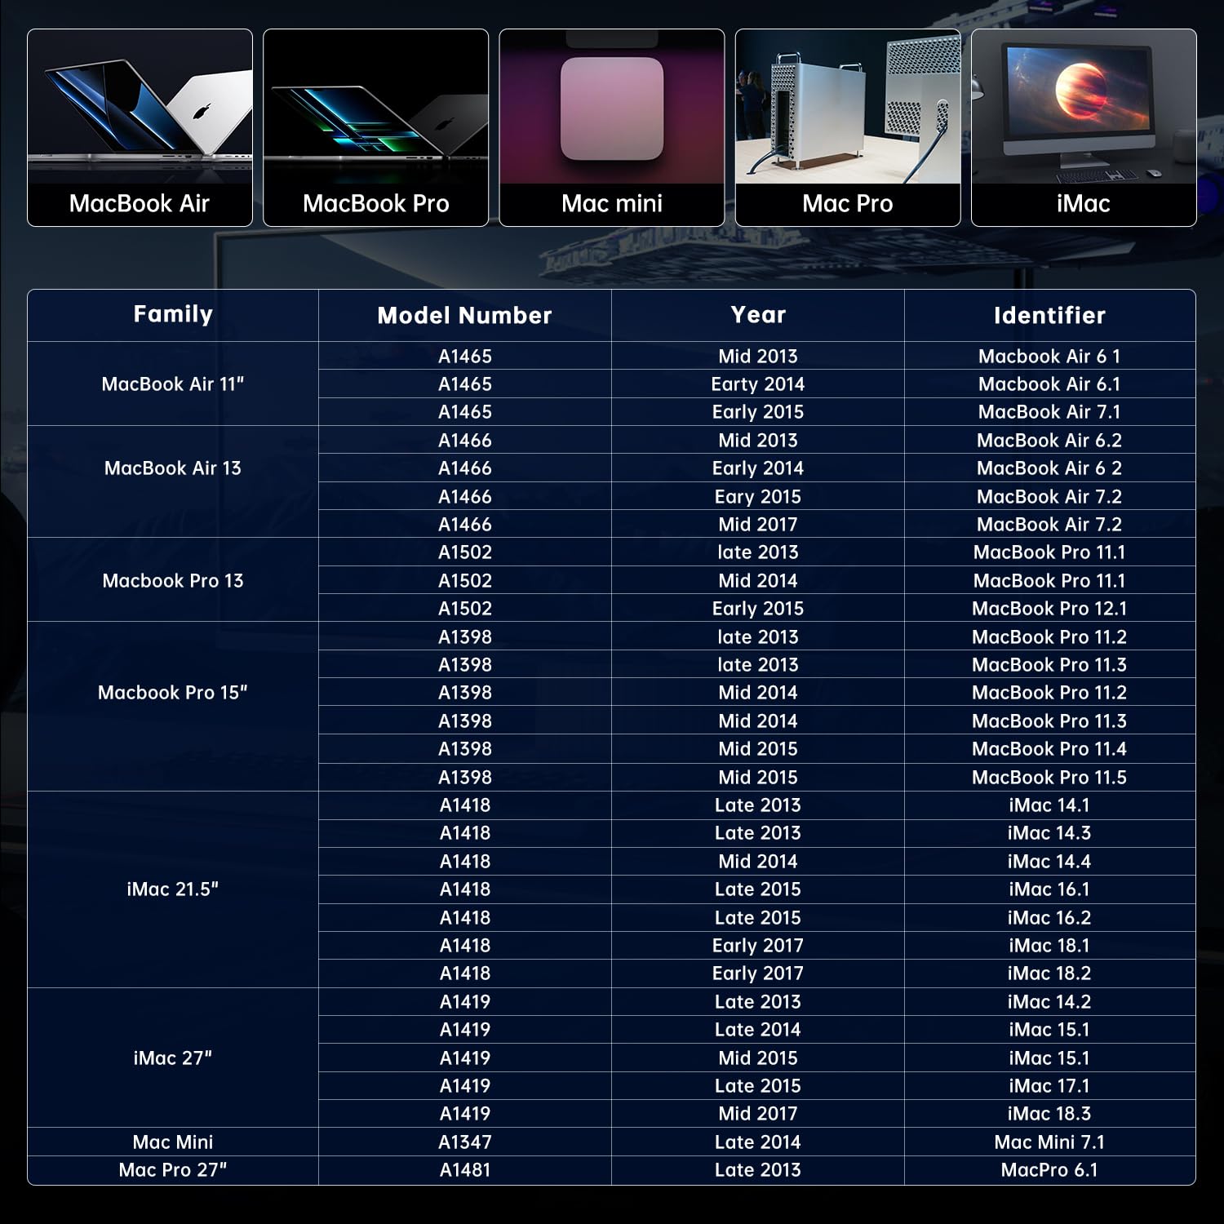
Task: Click identifier "Macbook Air 6 1"
Action: tap(1049, 356)
